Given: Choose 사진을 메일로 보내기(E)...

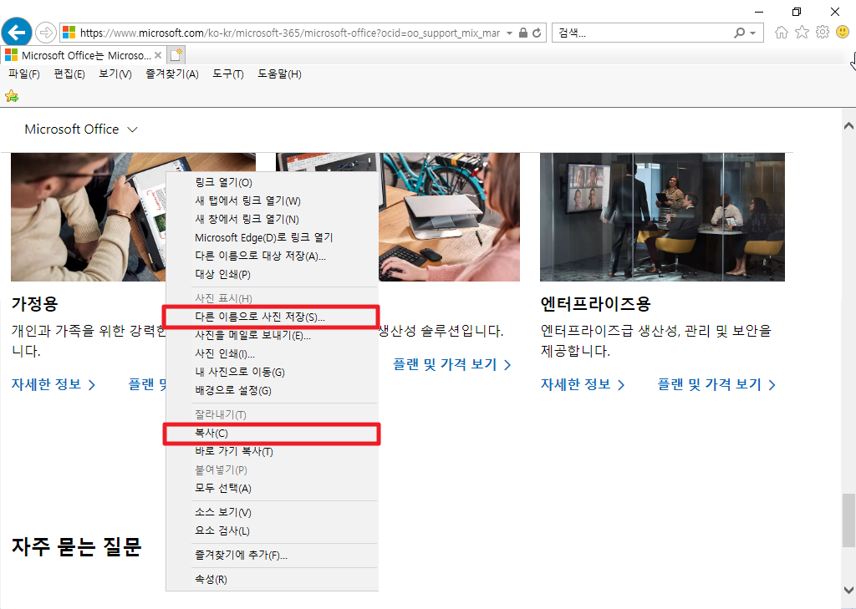Looking at the screenshot, I should [272, 336].
